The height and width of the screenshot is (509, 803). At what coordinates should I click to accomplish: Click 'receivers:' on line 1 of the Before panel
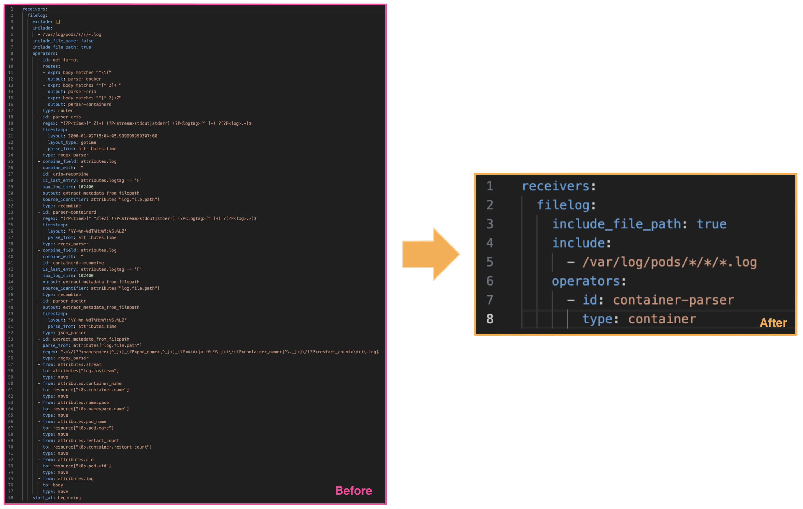[35, 9]
